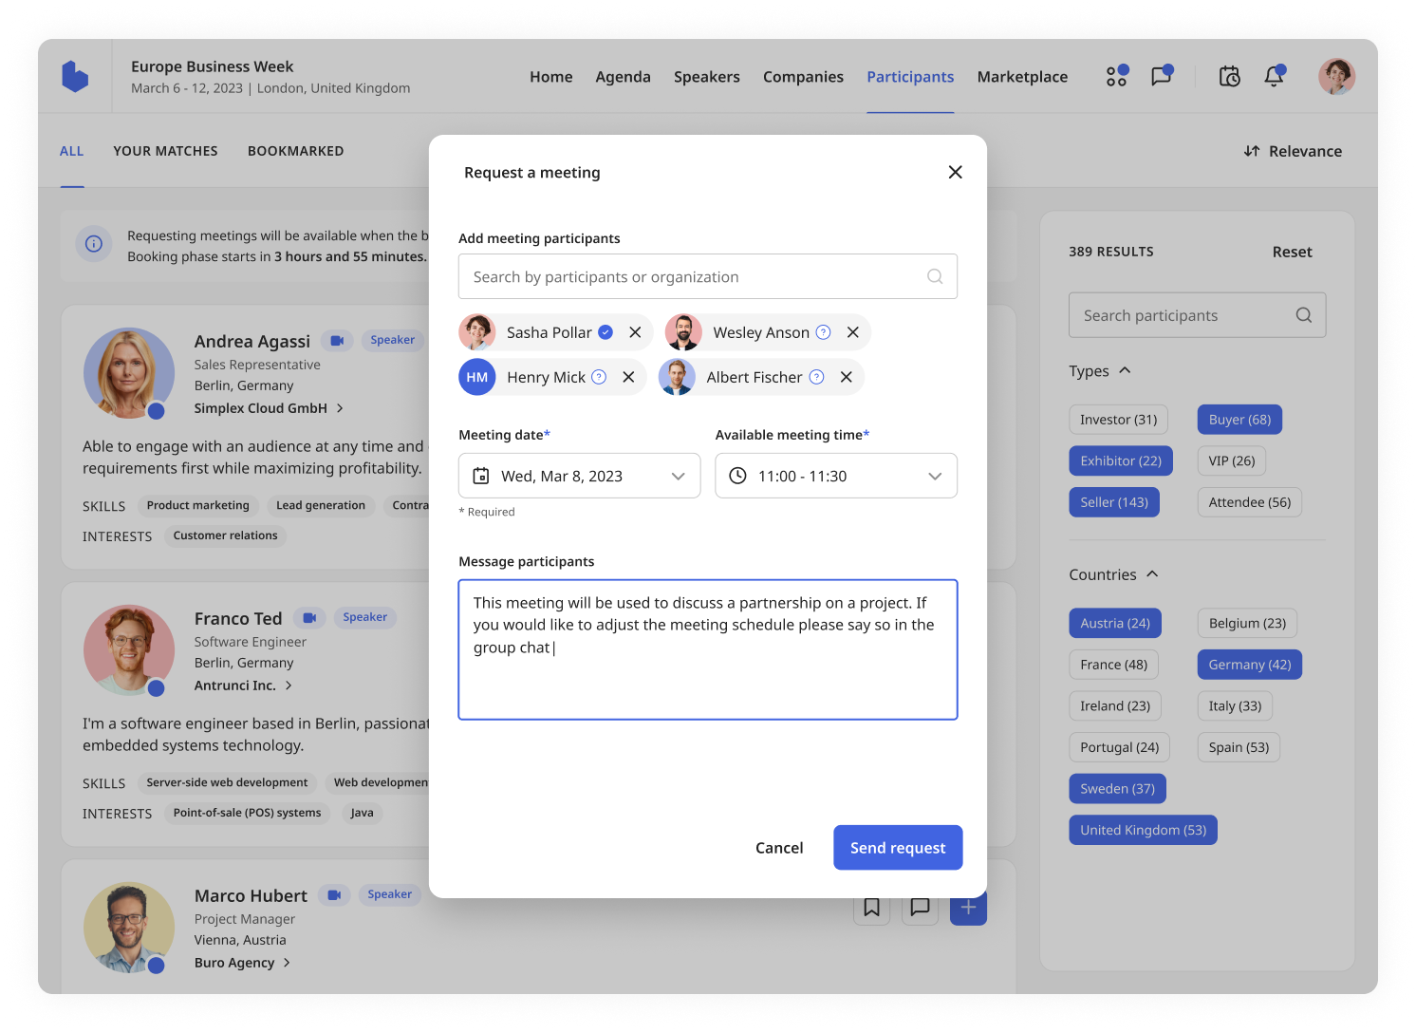1416x1033 pixels.
Task: Open the Available meeting time dropdown
Action: click(835, 476)
